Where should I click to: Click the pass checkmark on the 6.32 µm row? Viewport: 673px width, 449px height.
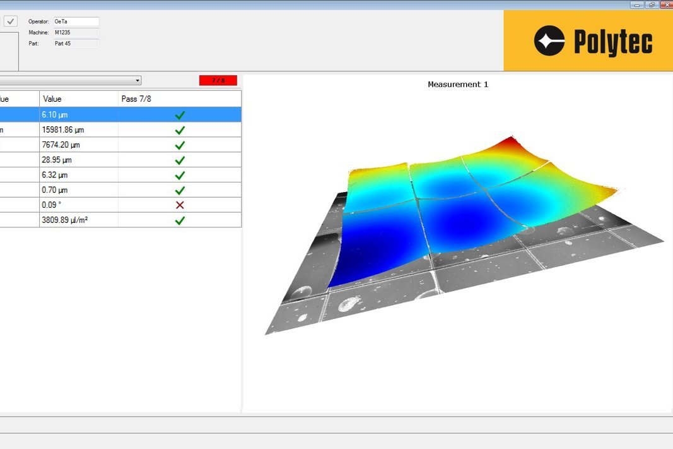[x=180, y=174]
